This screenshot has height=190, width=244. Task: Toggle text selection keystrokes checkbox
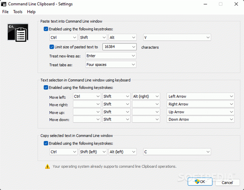tap(46, 87)
